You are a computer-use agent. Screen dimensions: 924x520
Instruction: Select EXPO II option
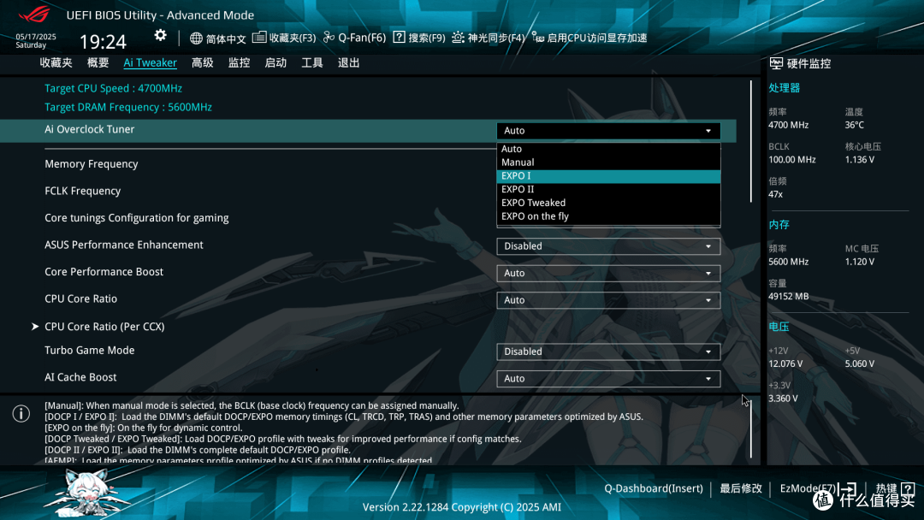(608, 190)
